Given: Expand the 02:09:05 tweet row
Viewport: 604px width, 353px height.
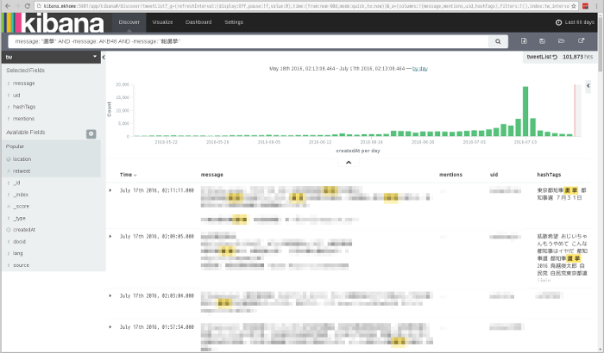Looking at the screenshot, I should [x=110, y=237].
